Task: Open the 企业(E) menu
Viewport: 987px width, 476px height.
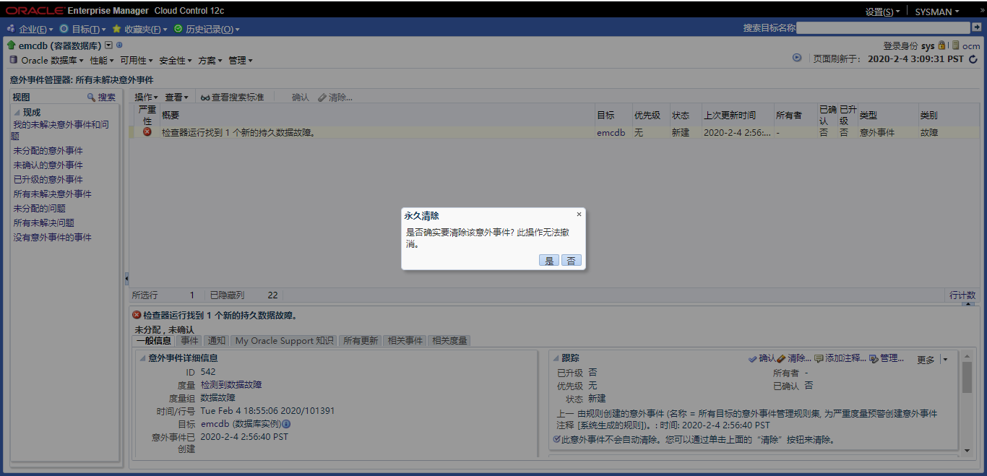Action: (x=32, y=29)
